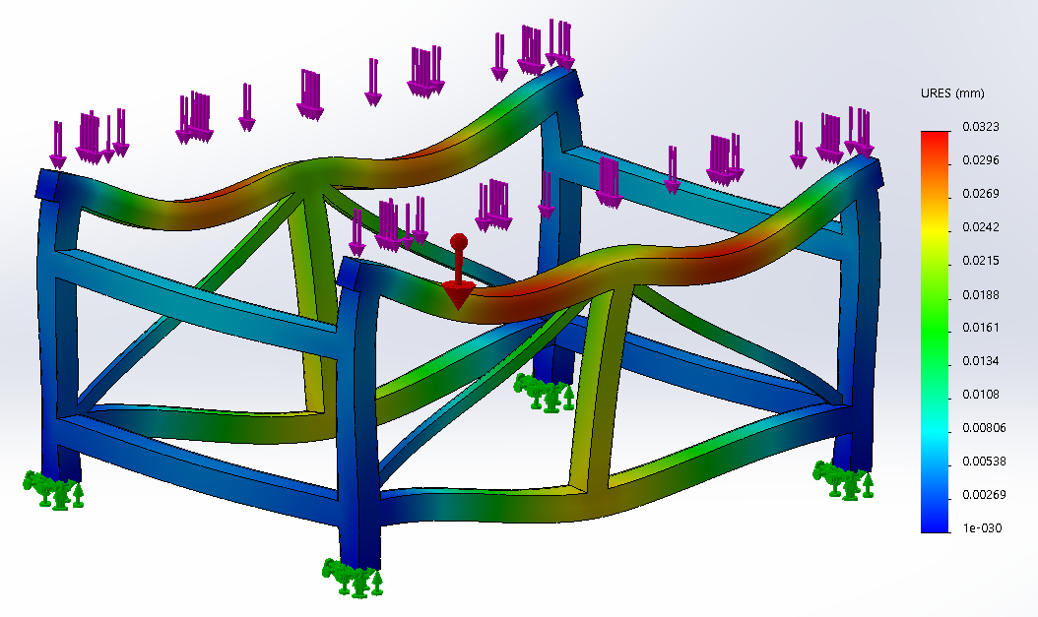Select the 0.0296 legend value
Image resolution: width=1038 pixels, height=617 pixels.
(x=981, y=160)
